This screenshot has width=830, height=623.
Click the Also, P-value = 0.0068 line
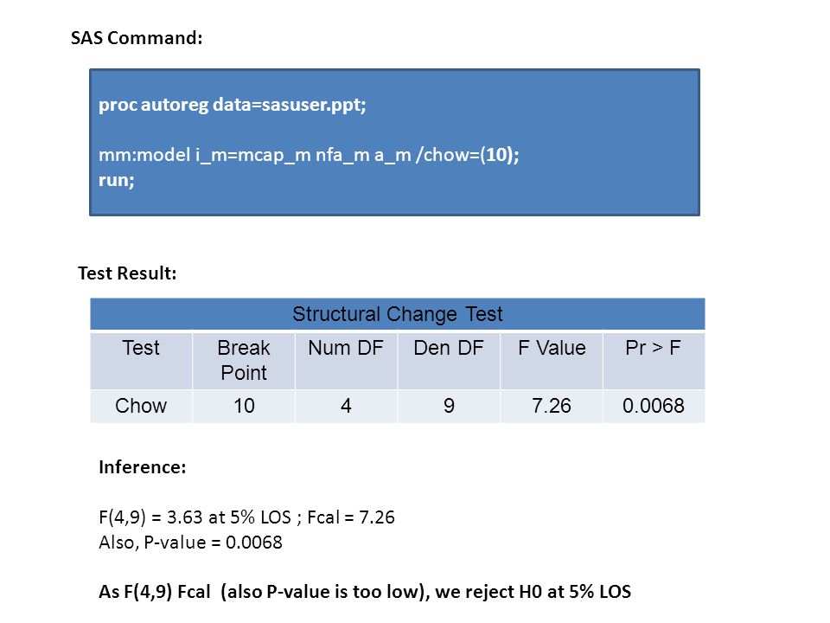pyautogui.click(x=190, y=543)
